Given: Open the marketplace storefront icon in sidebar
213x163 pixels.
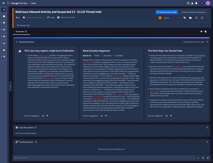Looking at the screenshot, I should click(x=4, y=50).
